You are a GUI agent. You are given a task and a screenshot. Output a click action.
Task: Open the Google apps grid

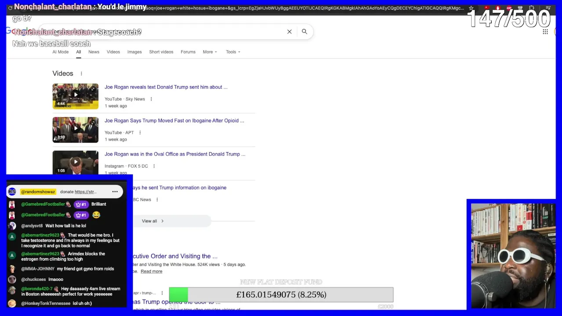click(x=545, y=32)
